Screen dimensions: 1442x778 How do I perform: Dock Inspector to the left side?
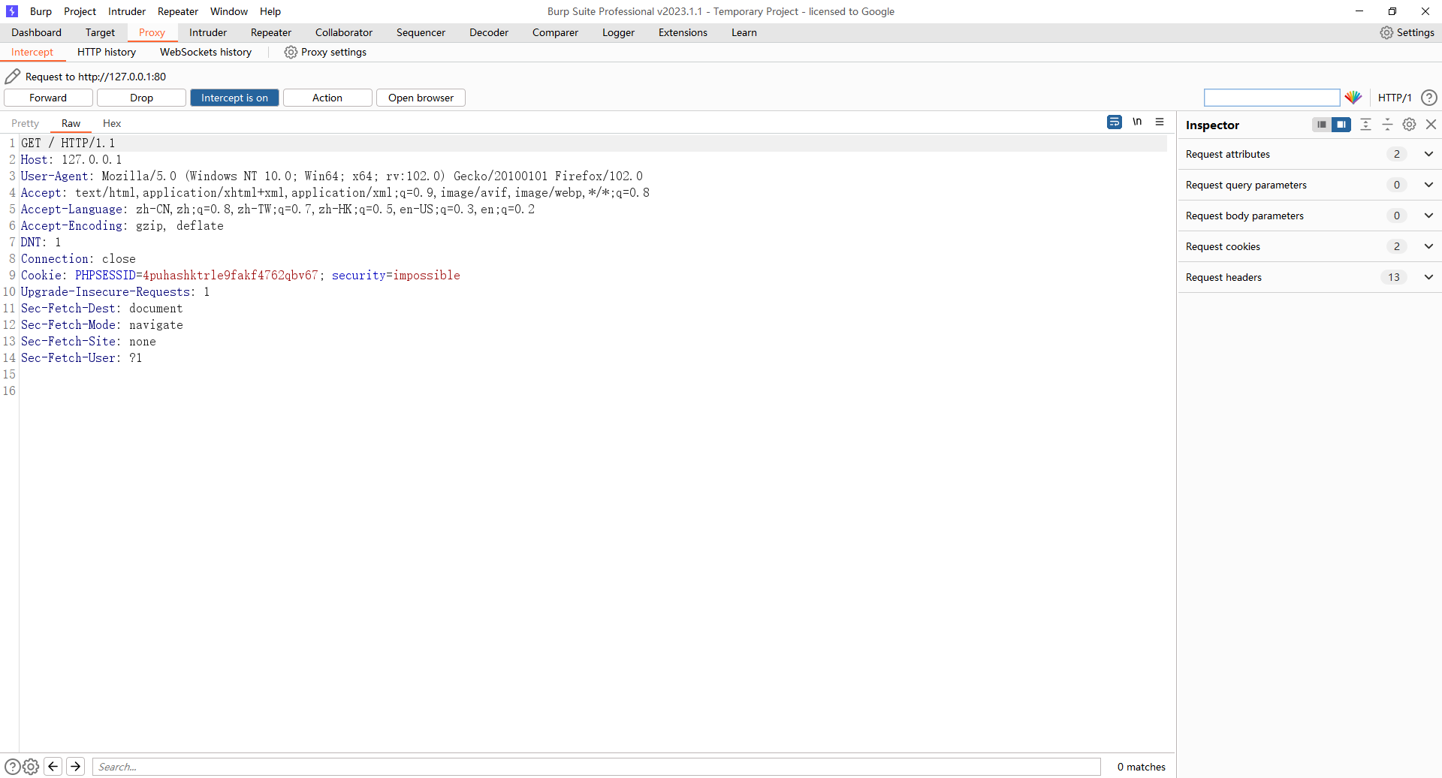pyautogui.click(x=1322, y=125)
